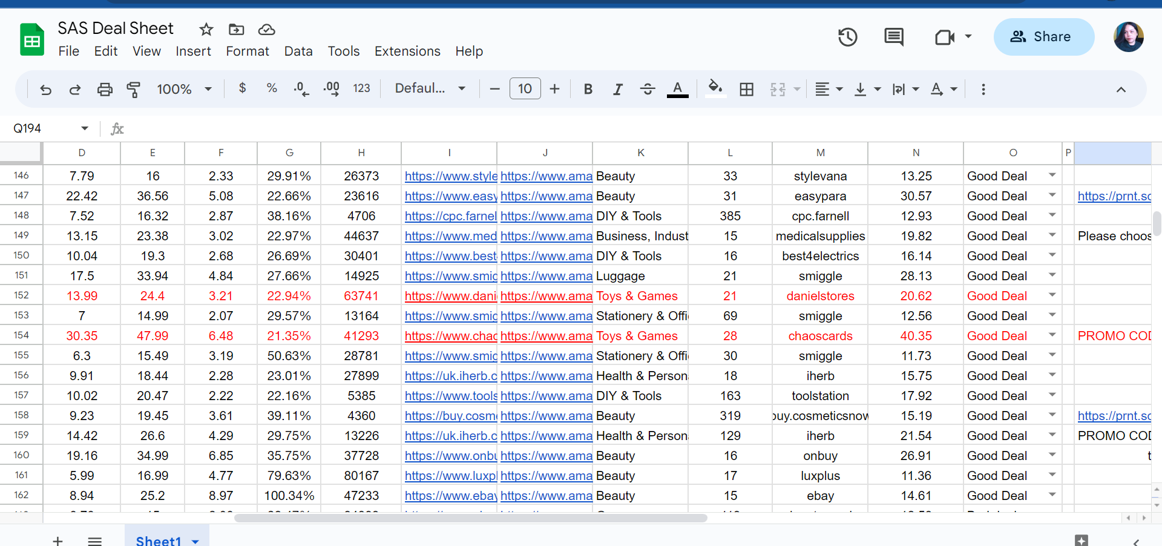This screenshot has width=1162, height=546.
Task: Open the ebay link in row 162
Action: coord(451,496)
